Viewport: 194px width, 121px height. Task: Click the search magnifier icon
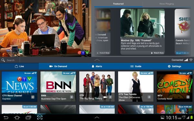pos(3,60)
